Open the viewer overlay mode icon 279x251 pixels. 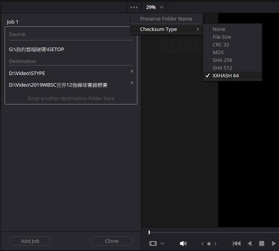153,244
